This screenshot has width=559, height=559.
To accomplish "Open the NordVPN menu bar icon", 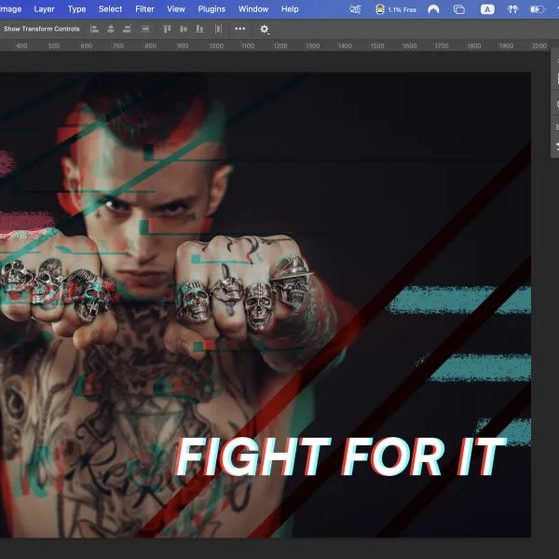I will tap(433, 9).
